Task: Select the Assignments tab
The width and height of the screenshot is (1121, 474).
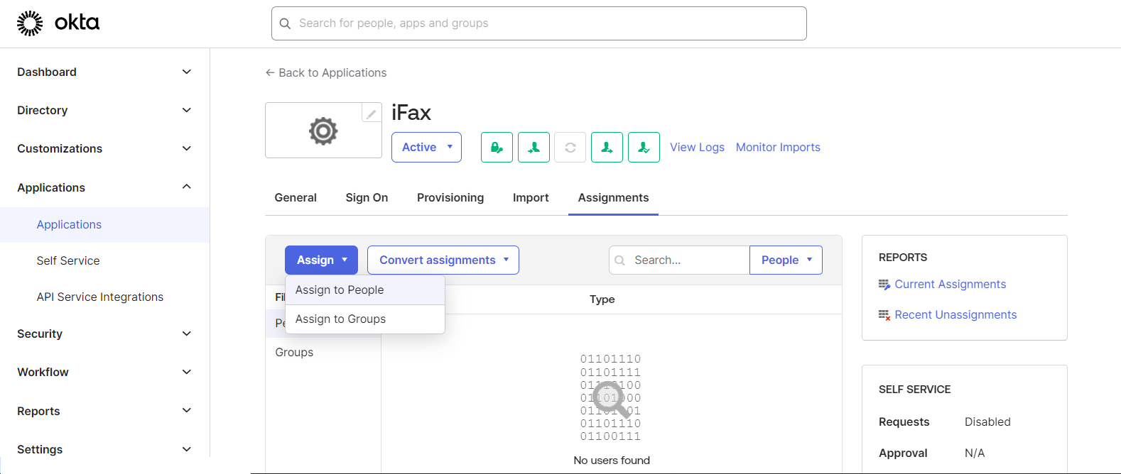Action: pyautogui.click(x=613, y=198)
